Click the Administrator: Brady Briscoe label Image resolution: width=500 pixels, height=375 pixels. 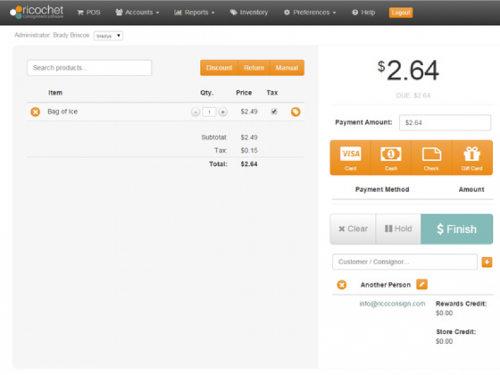(x=51, y=35)
